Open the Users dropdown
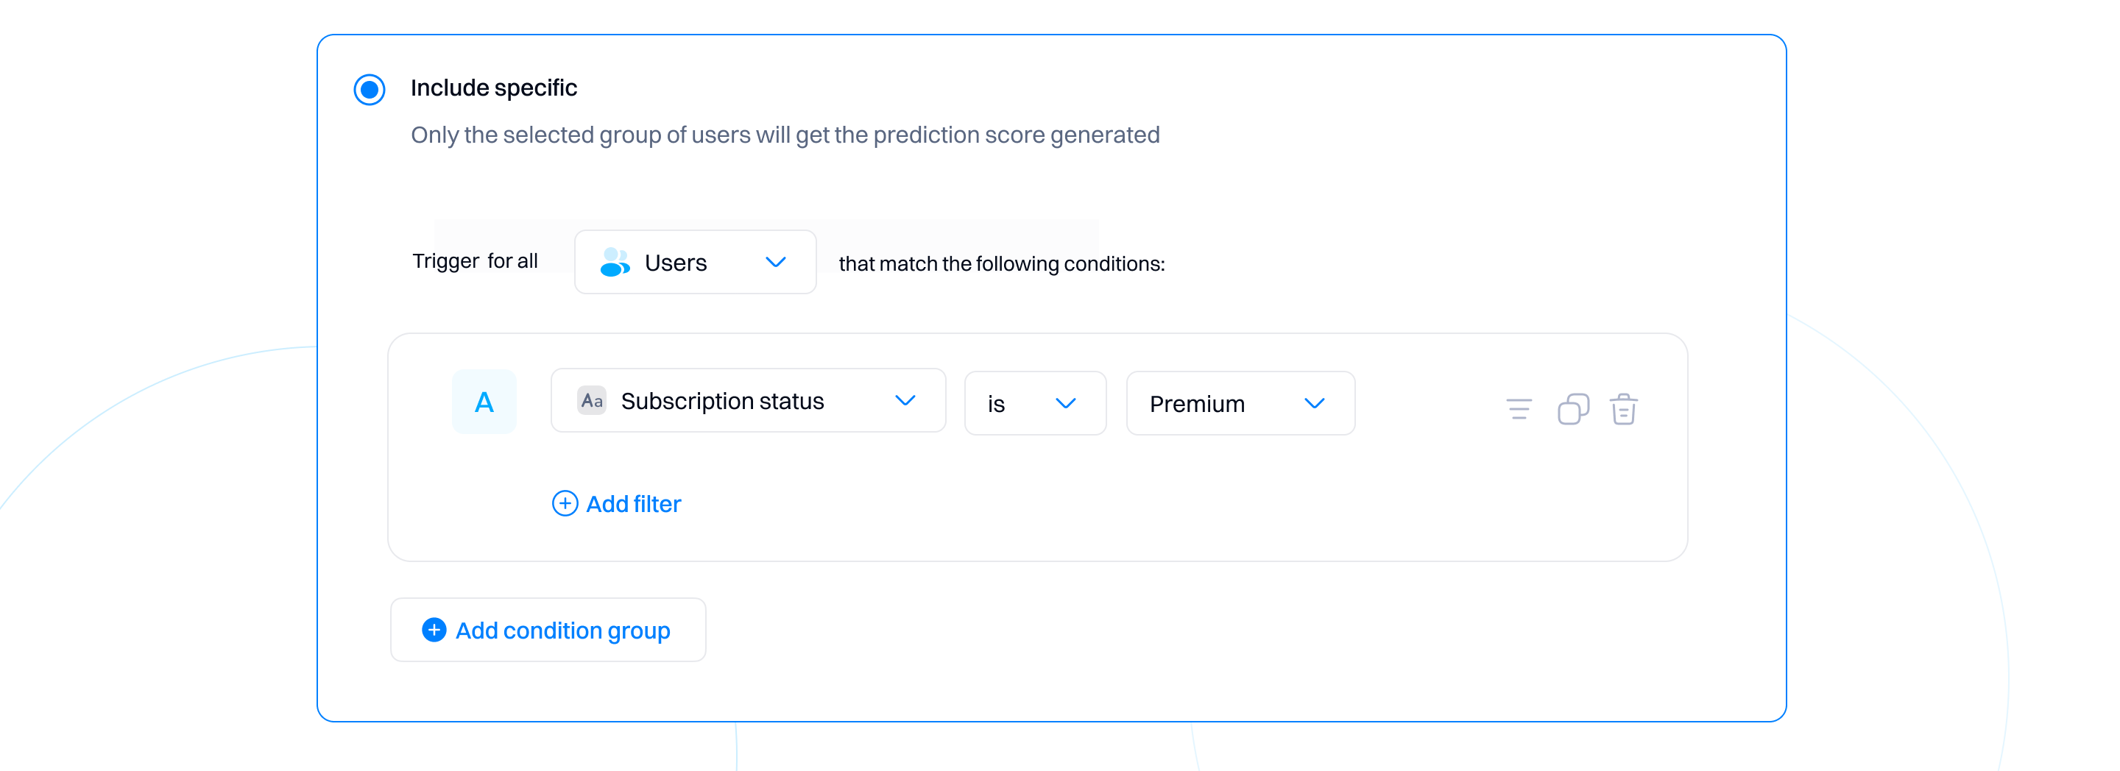Image resolution: width=2120 pixels, height=771 pixels. point(693,263)
